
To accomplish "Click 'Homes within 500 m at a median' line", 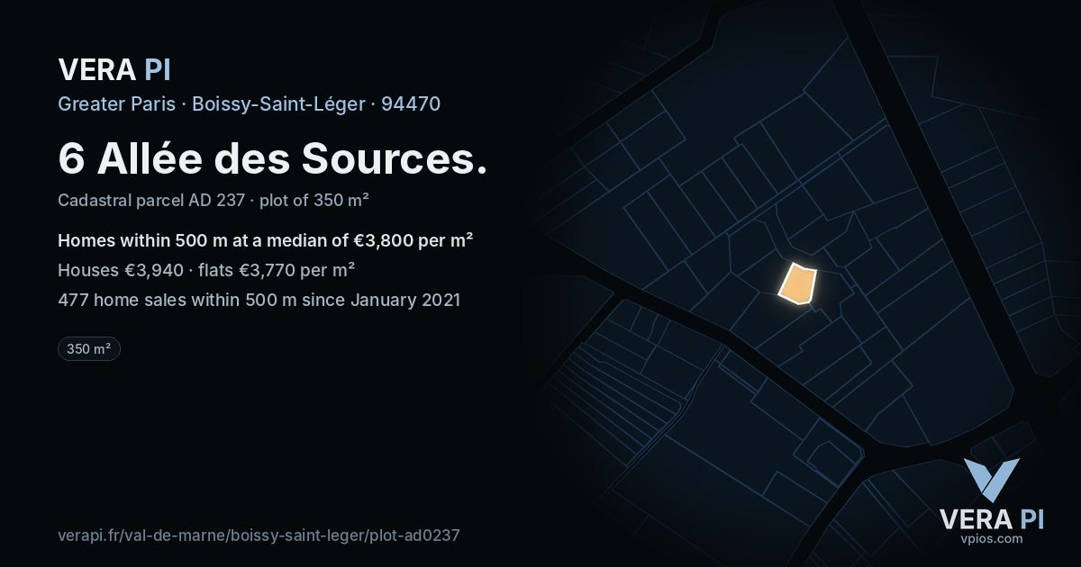I will 266,240.
